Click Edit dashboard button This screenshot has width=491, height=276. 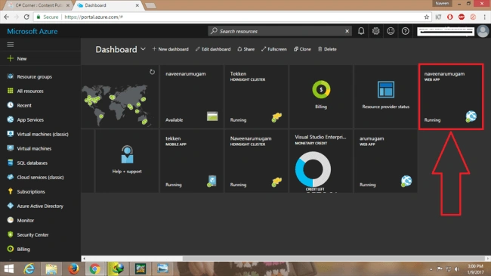click(x=213, y=49)
